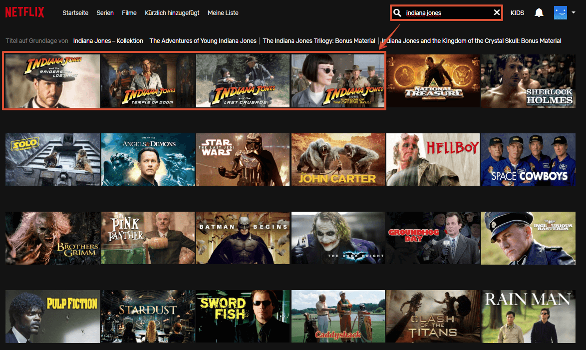Select Temple of Doom thumbnail
The image size is (586, 350).
[x=148, y=81]
